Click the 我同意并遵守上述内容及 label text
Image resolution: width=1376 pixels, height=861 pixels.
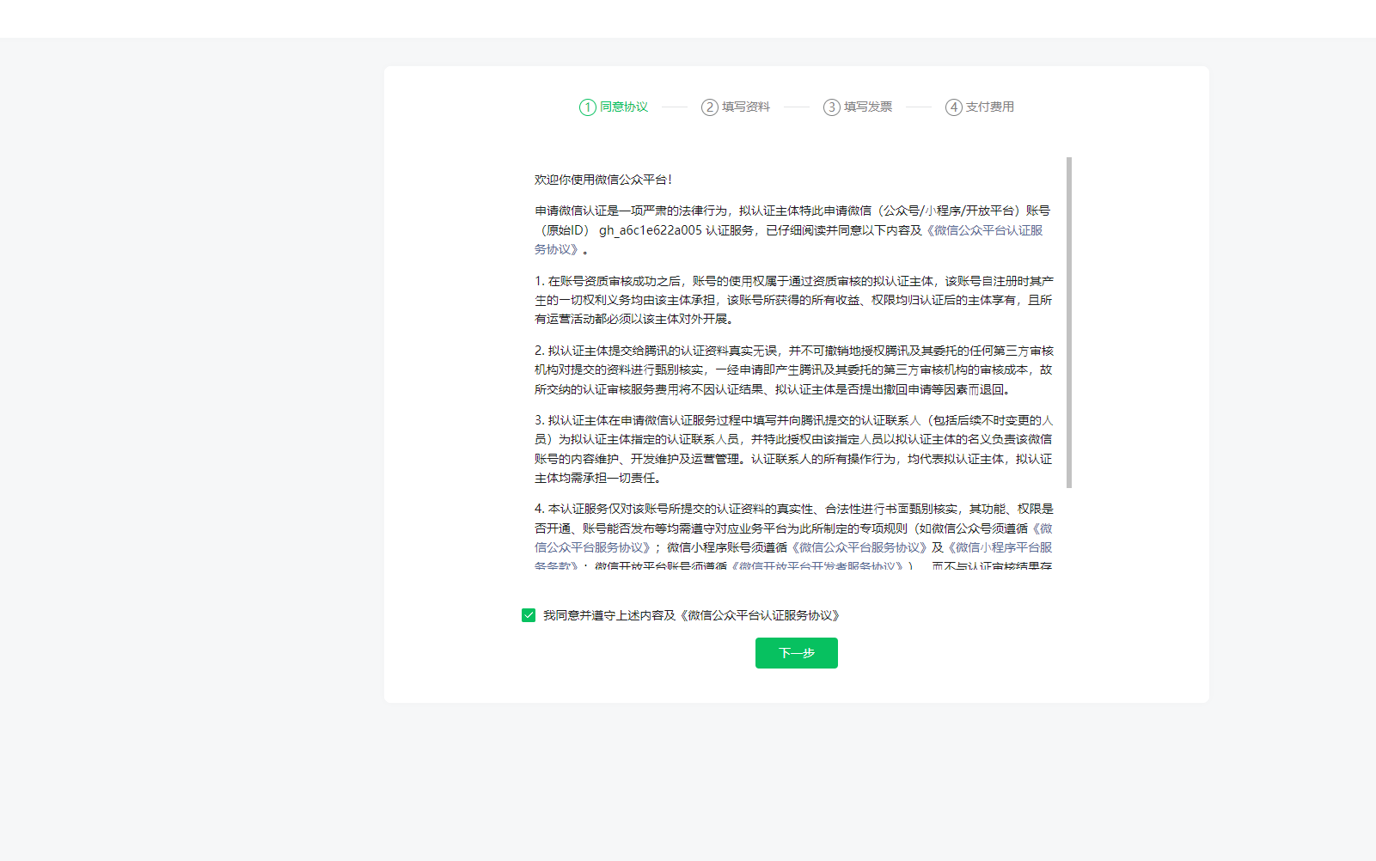pyautogui.click(x=609, y=615)
